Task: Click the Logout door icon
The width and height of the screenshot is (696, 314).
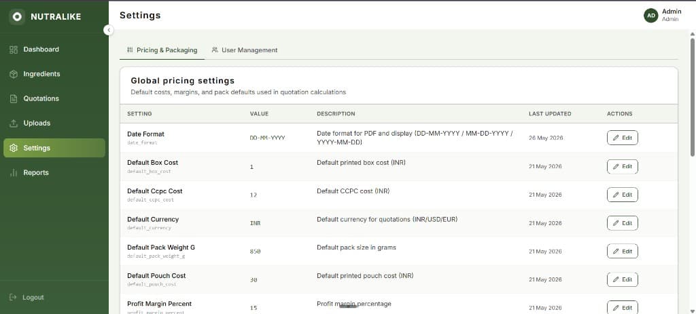Action: point(13,297)
